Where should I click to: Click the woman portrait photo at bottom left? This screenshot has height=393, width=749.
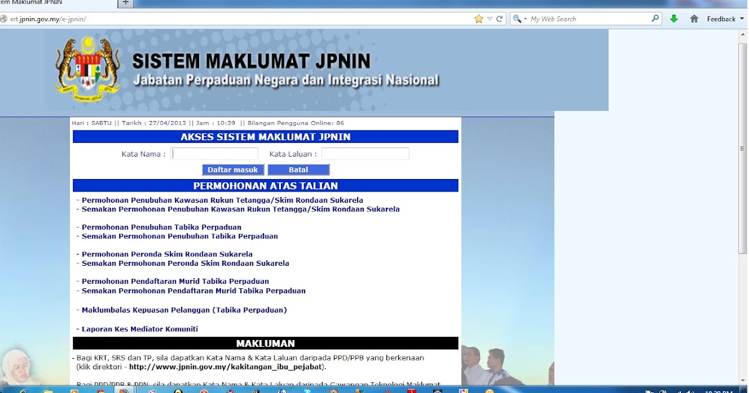pos(19,367)
